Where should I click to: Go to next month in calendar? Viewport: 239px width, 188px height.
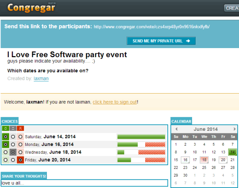(x=234, y=129)
